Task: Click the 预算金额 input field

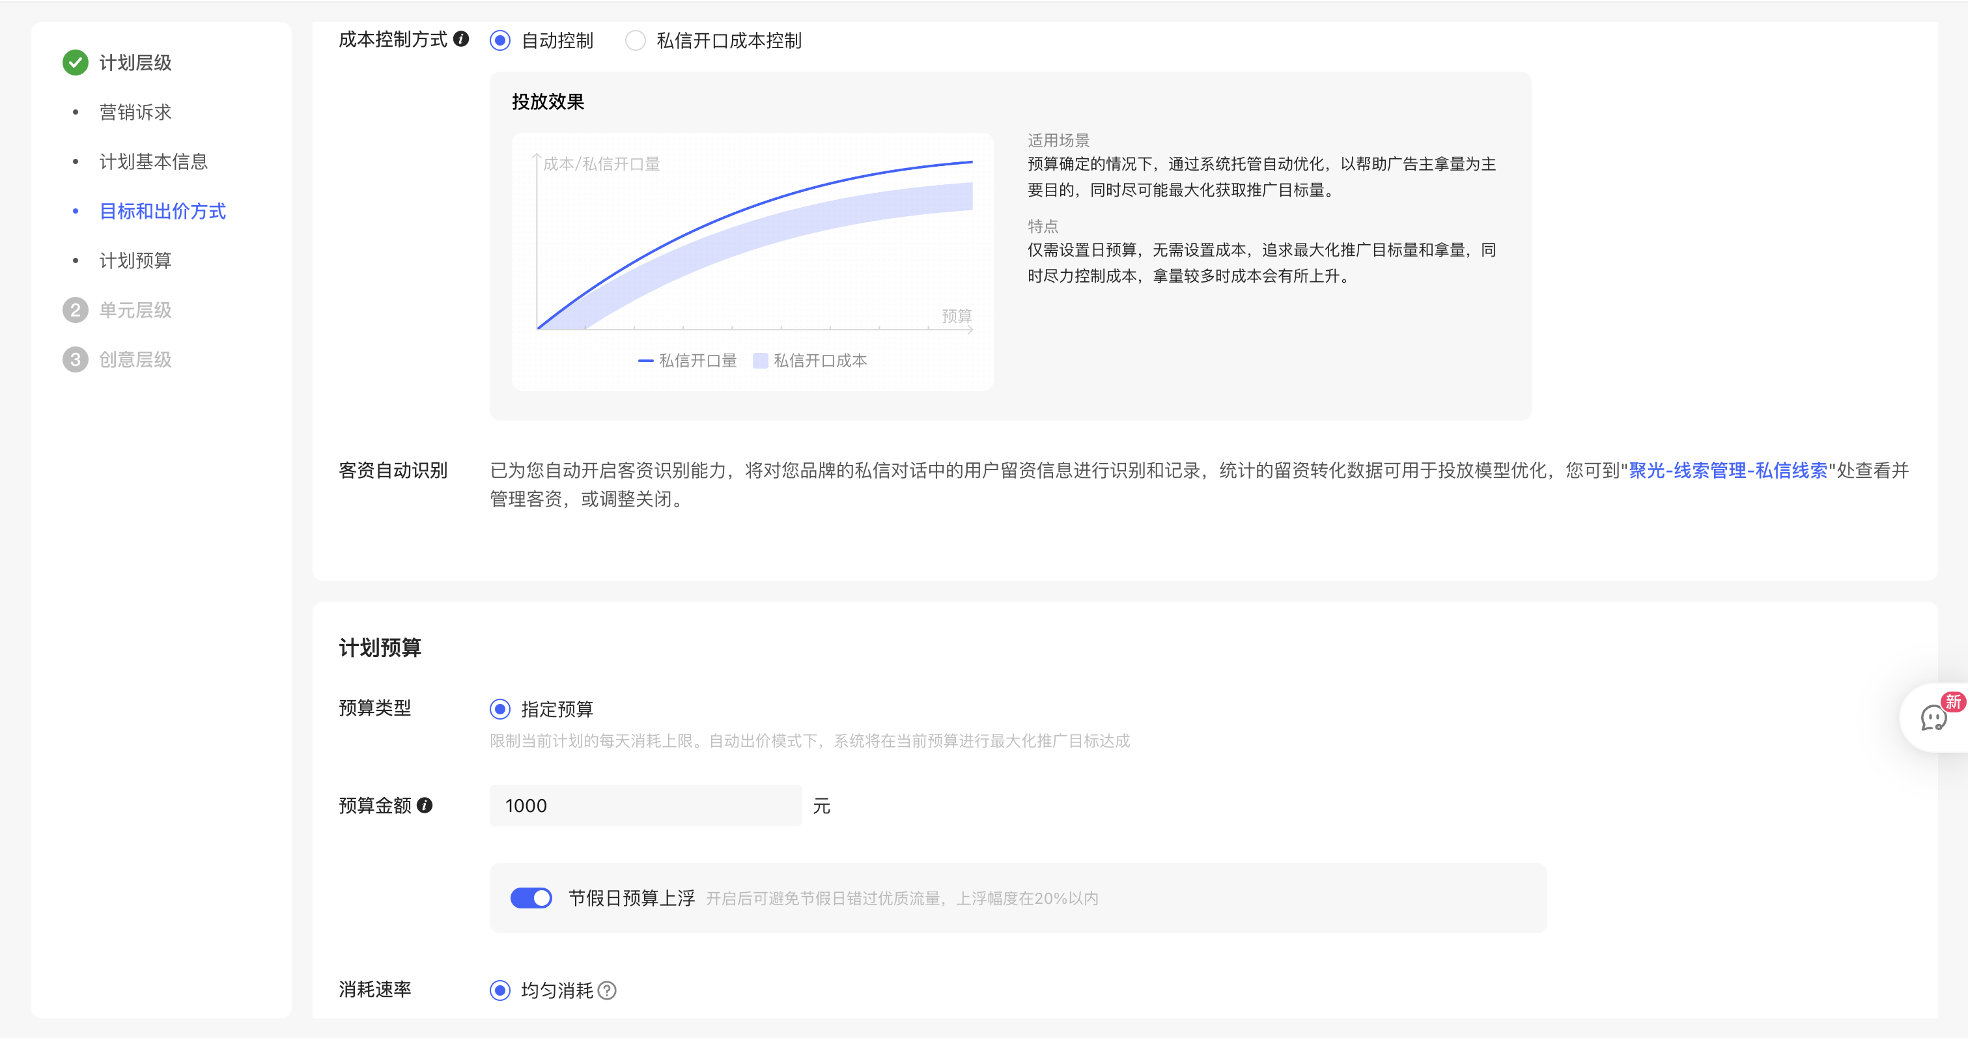Action: click(x=645, y=806)
